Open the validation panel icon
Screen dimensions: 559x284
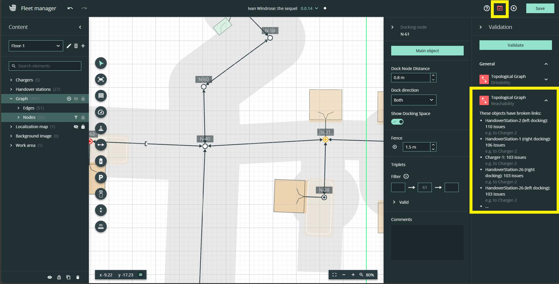click(500, 8)
